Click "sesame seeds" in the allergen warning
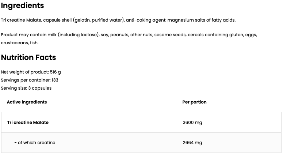Viewport: 283px width, 154px height. pyautogui.click(x=170, y=35)
